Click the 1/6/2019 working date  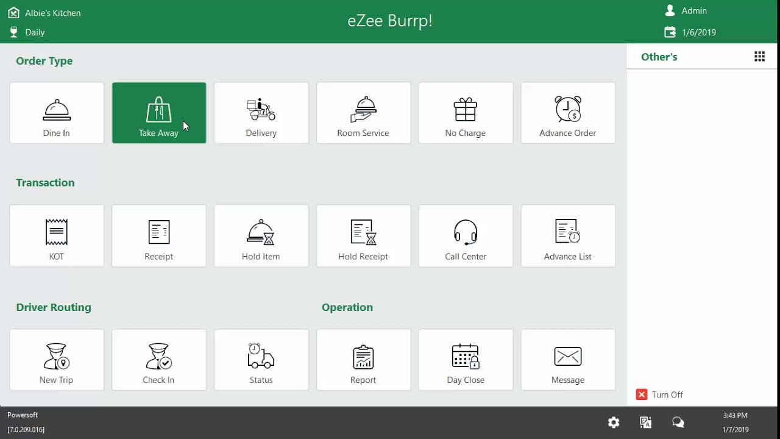click(x=699, y=32)
